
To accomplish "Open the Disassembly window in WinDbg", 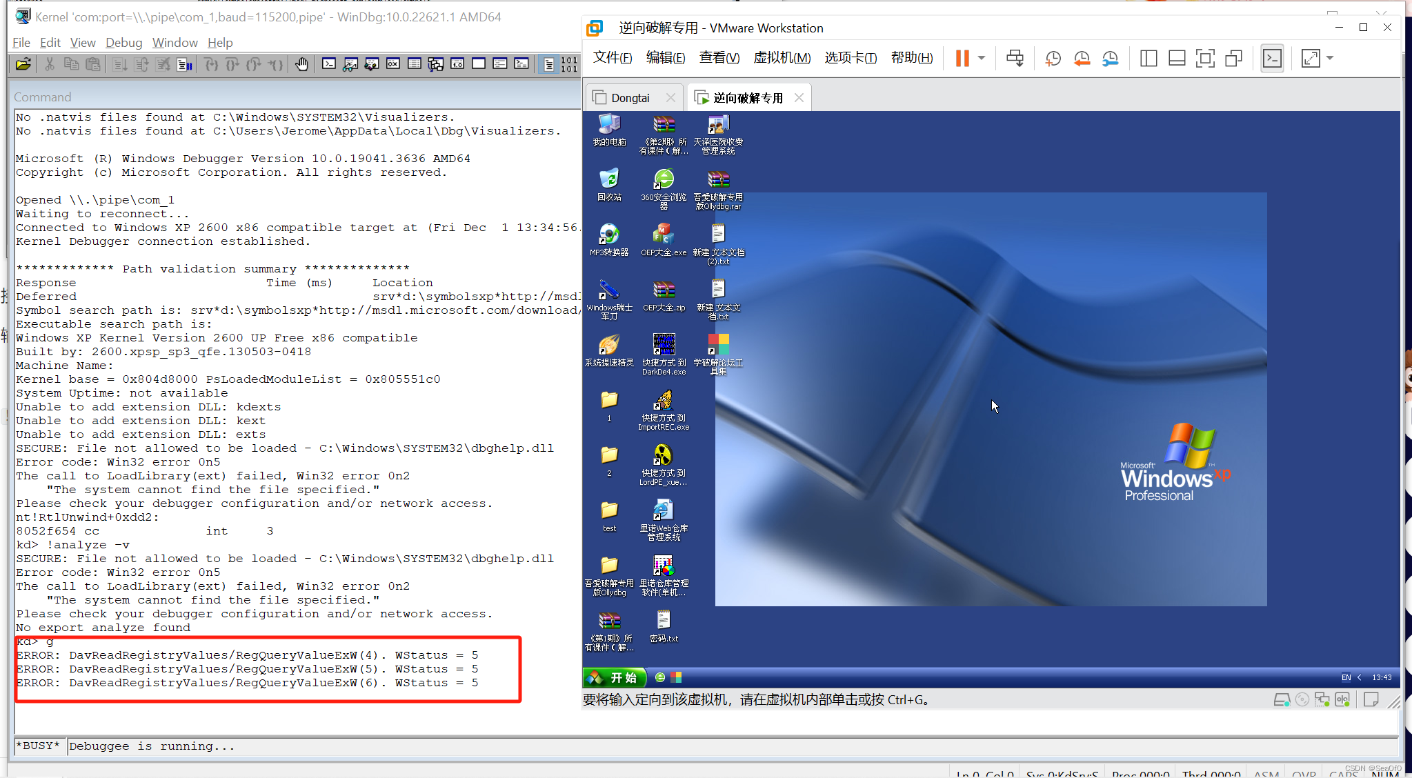I will point(457,63).
